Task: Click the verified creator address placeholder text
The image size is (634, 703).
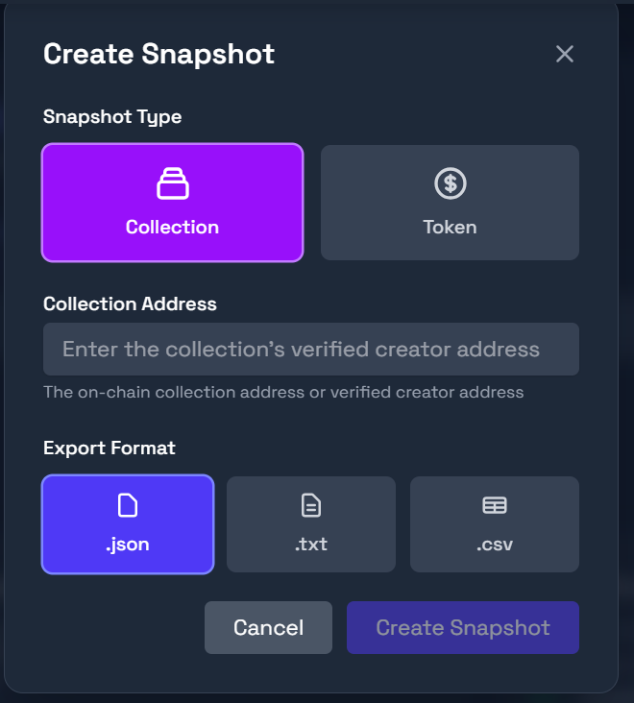Action: (x=301, y=349)
